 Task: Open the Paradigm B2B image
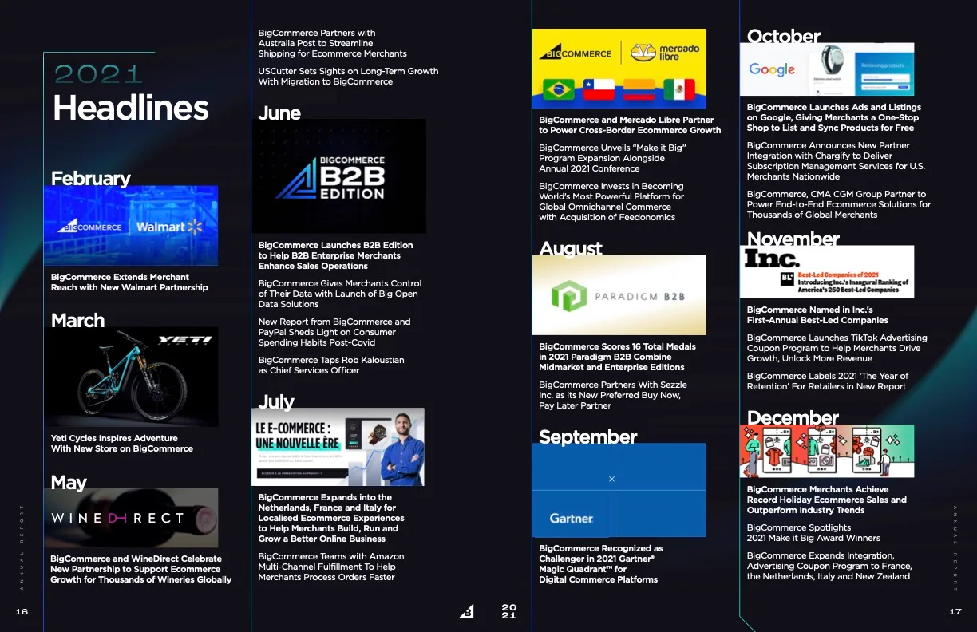(x=619, y=294)
